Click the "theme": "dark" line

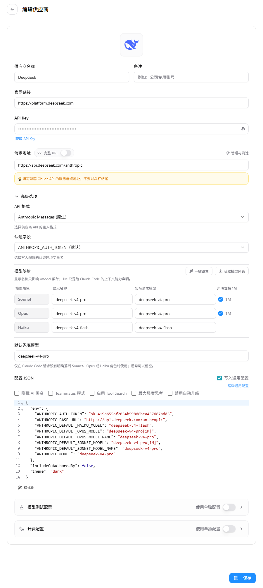[x=47, y=471]
